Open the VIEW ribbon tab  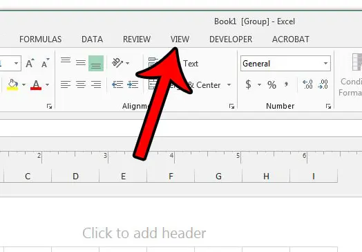point(180,39)
